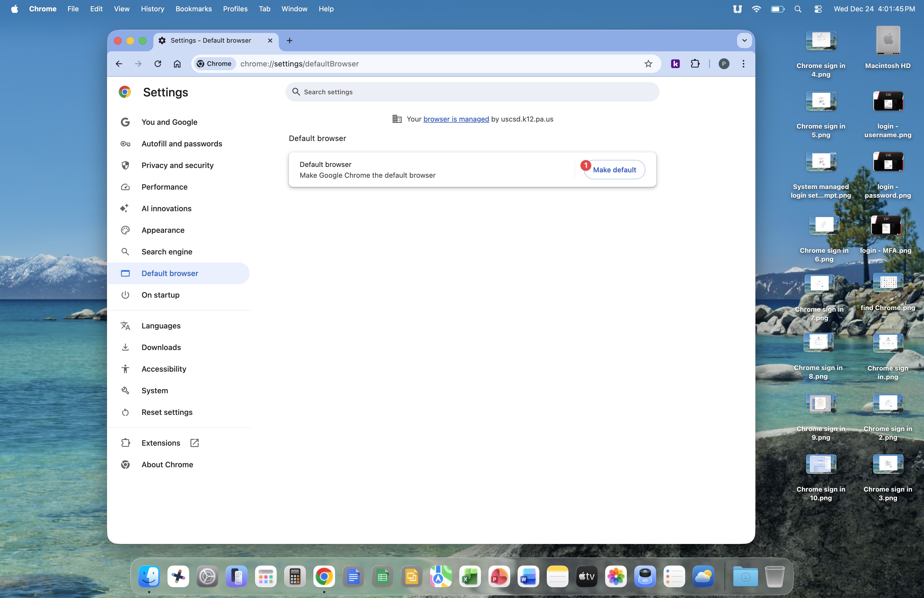Select Privacy and security settings
This screenshot has width=924, height=598.
point(178,165)
